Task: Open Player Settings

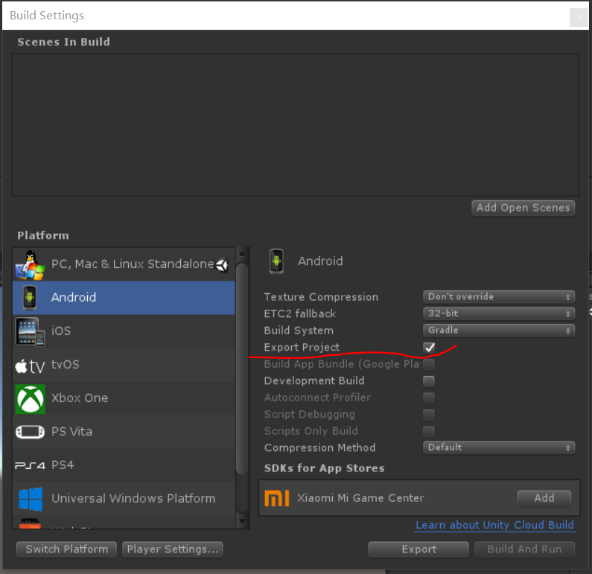Action: [173, 549]
